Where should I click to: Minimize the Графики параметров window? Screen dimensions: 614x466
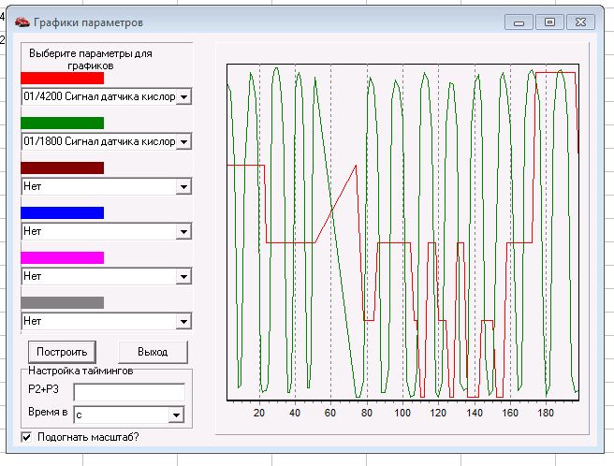click(519, 22)
